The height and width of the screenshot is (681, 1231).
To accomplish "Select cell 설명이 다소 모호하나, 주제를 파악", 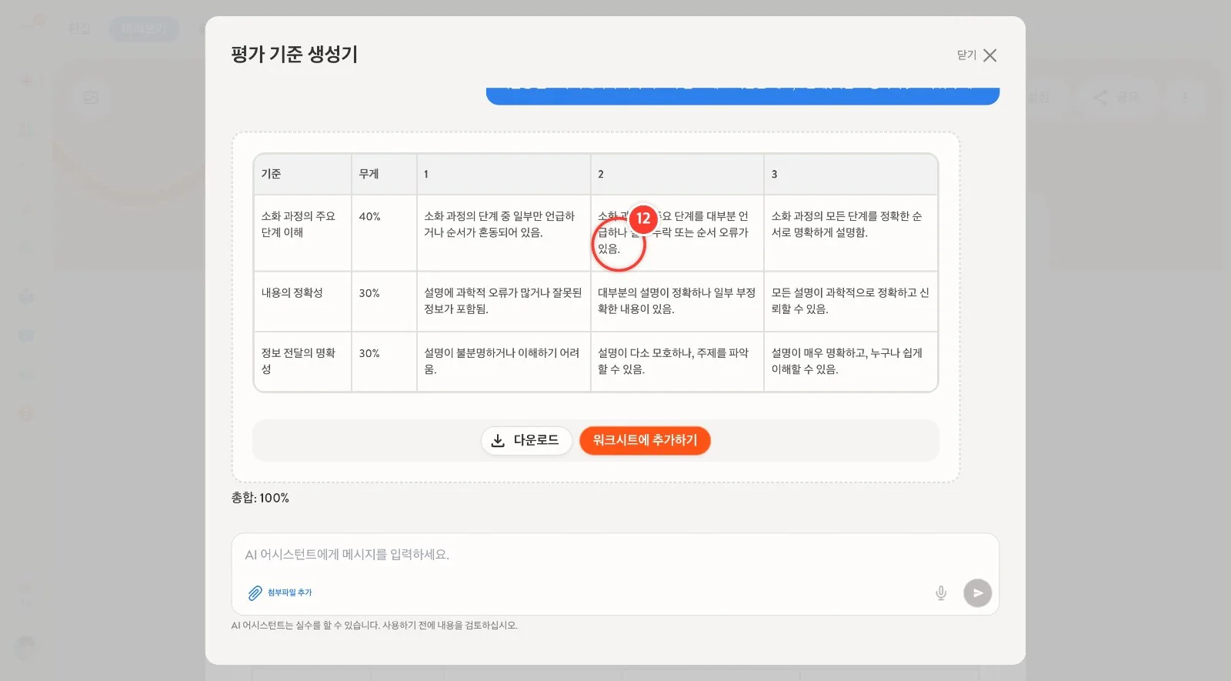I will 677,361.
